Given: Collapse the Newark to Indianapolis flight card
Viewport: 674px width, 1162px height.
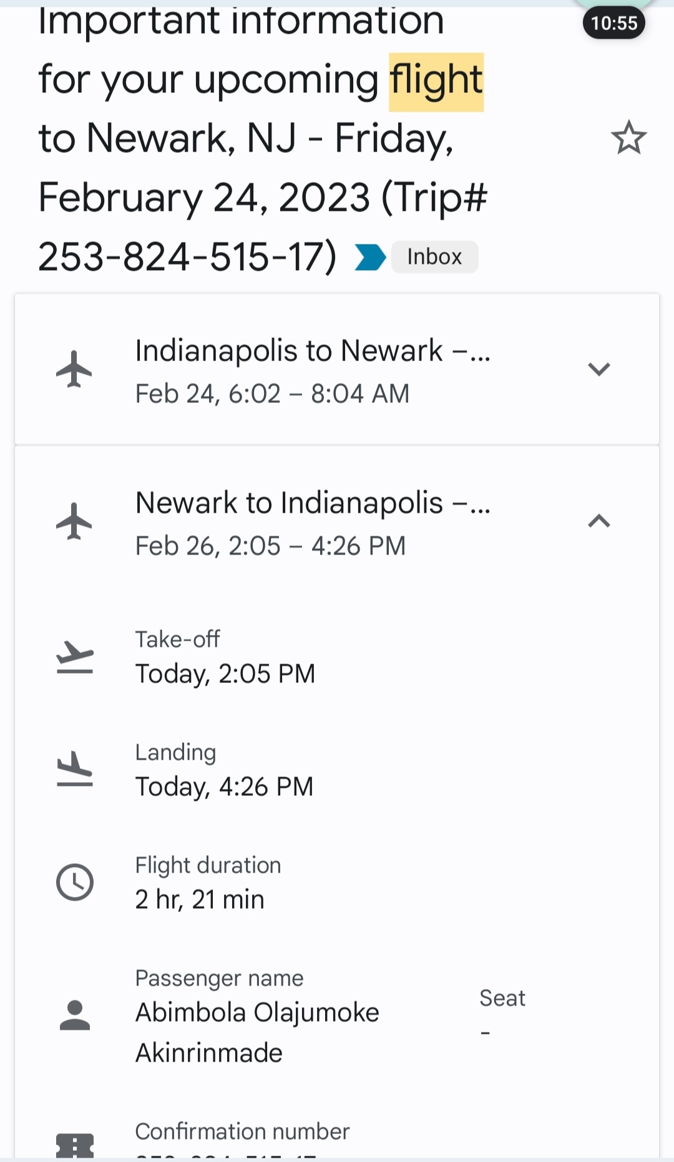Looking at the screenshot, I should [x=598, y=521].
